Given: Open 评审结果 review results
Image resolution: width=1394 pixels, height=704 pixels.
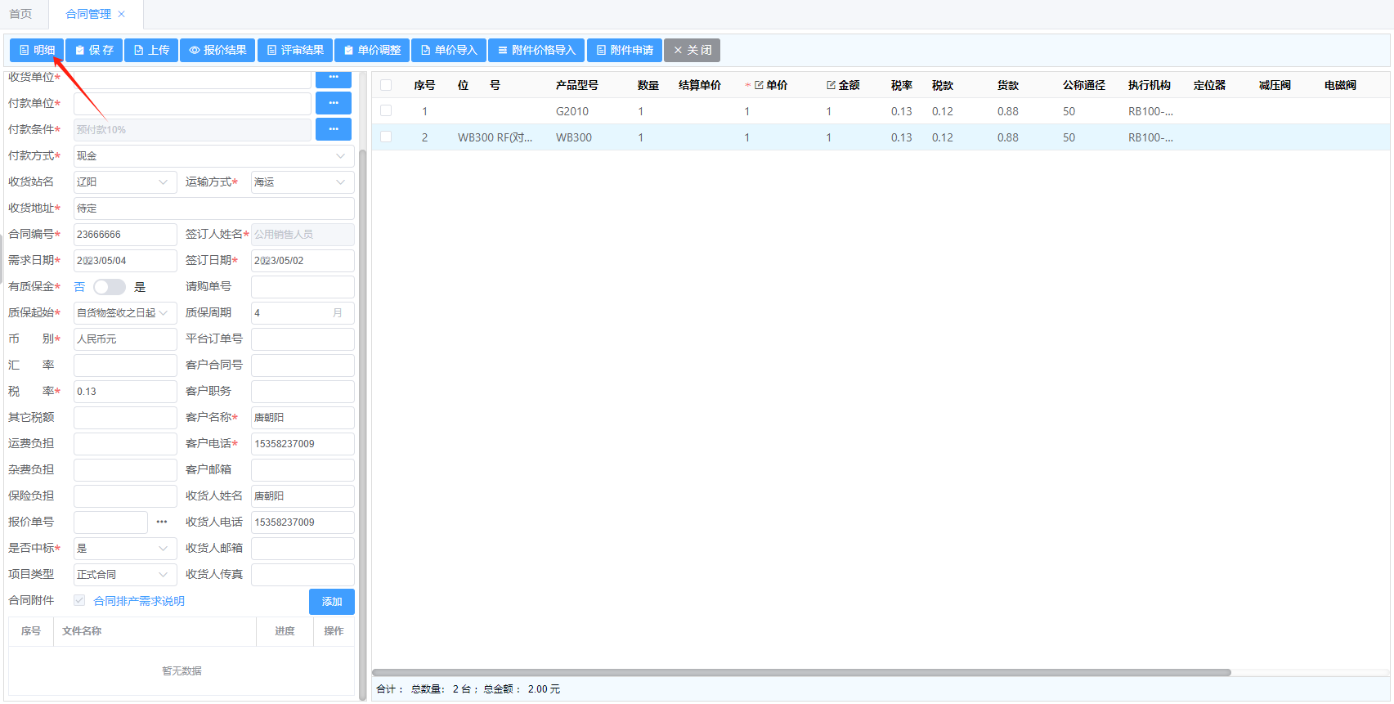Looking at the screenshot, I should pos(295,51).
